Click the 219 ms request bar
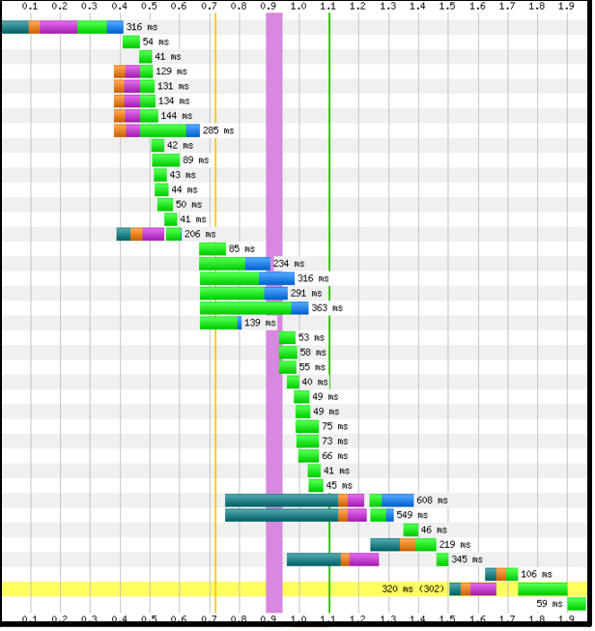This screenshot has height=631, width=595. point(403,545)
